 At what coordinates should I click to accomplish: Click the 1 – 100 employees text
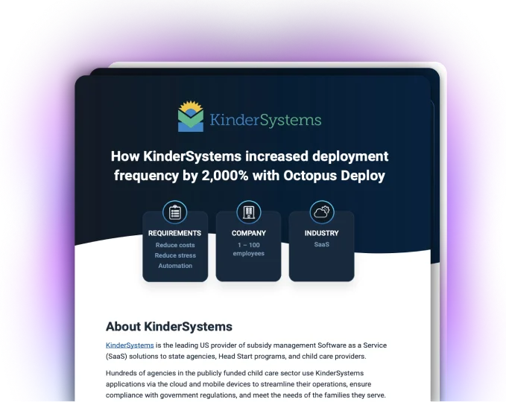point(248,249)
